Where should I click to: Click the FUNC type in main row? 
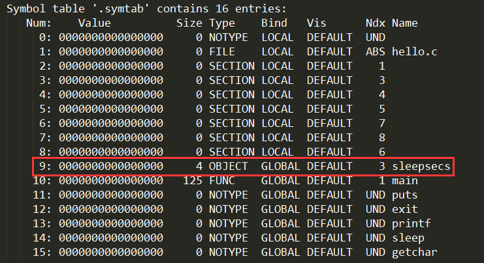click(x=222, y=180)
